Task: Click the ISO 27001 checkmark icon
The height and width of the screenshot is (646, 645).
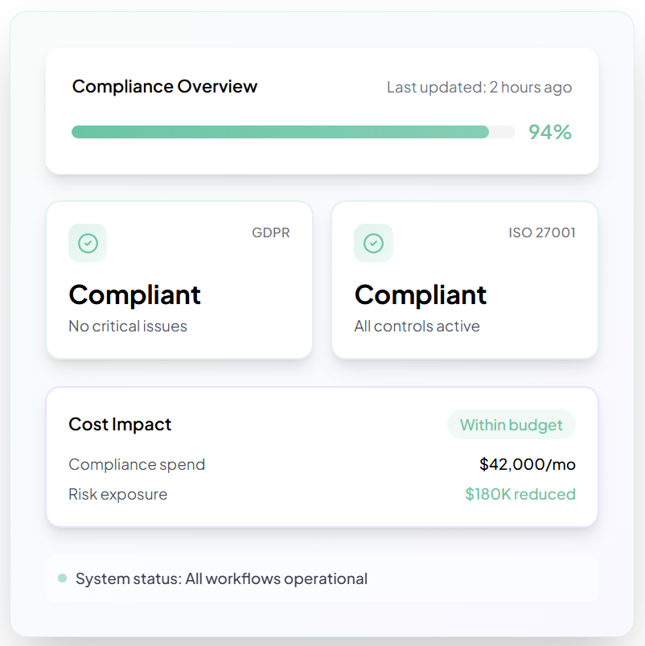Action: coord(373,243)
